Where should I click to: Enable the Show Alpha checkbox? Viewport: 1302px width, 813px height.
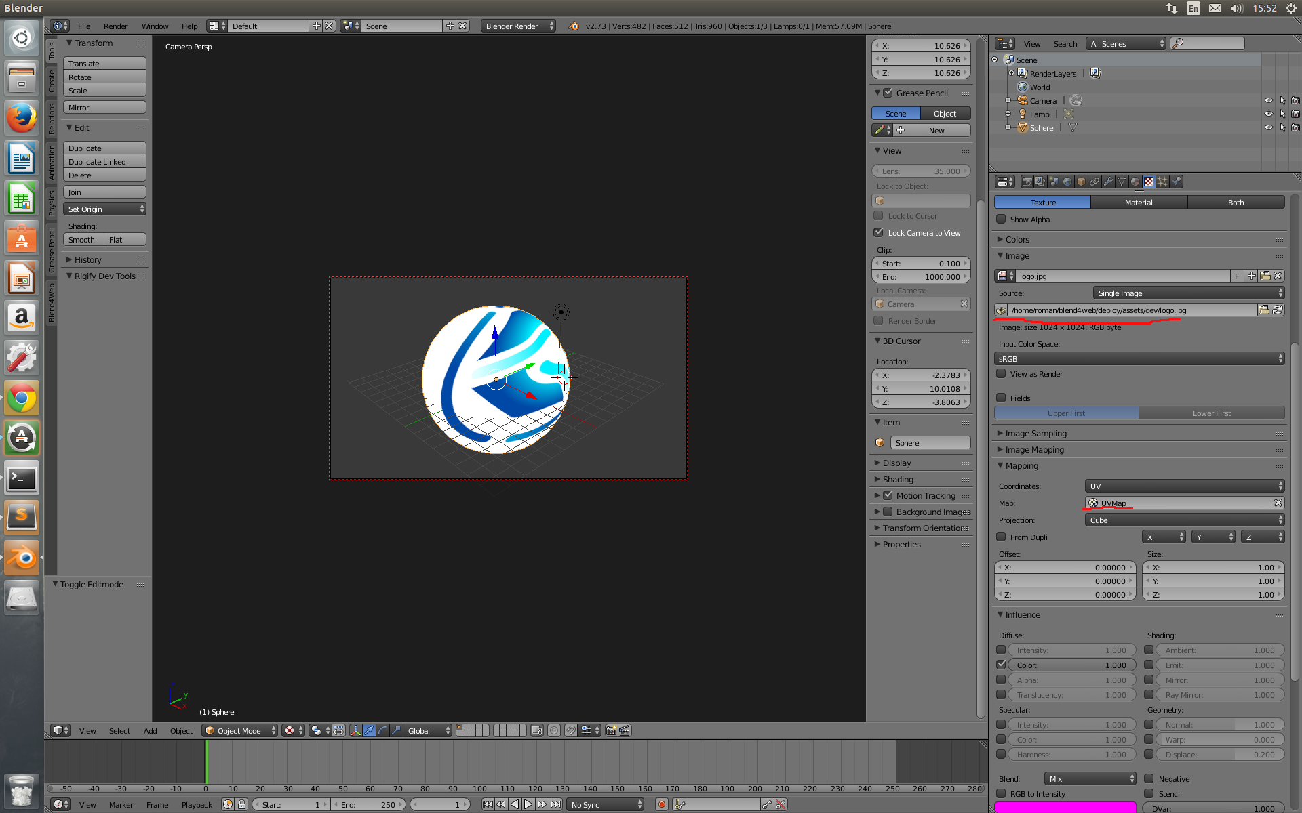pos(1001,219)
